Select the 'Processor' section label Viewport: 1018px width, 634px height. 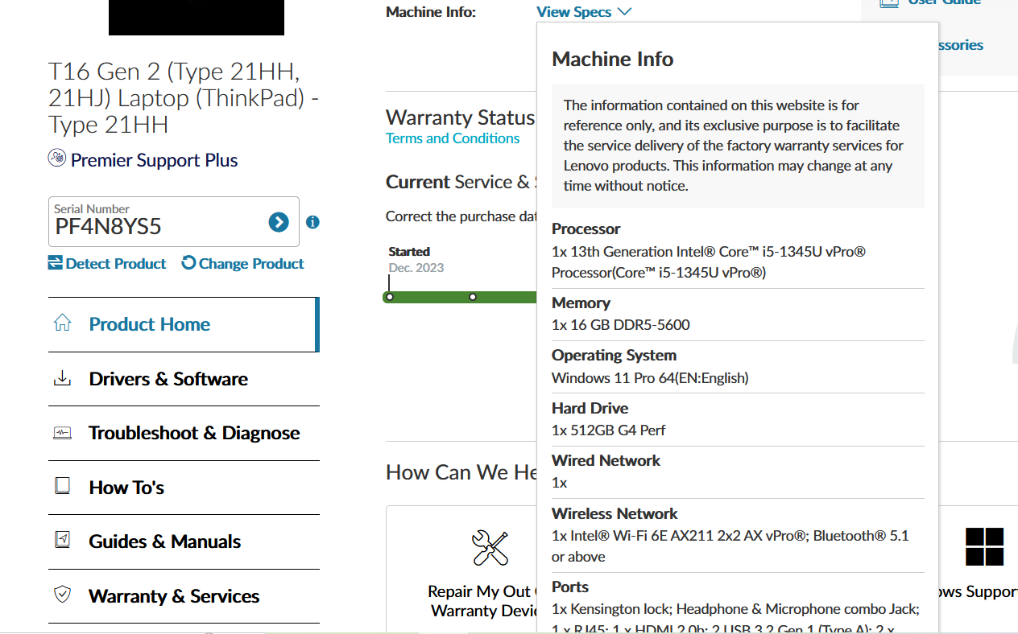click(586, 229)
